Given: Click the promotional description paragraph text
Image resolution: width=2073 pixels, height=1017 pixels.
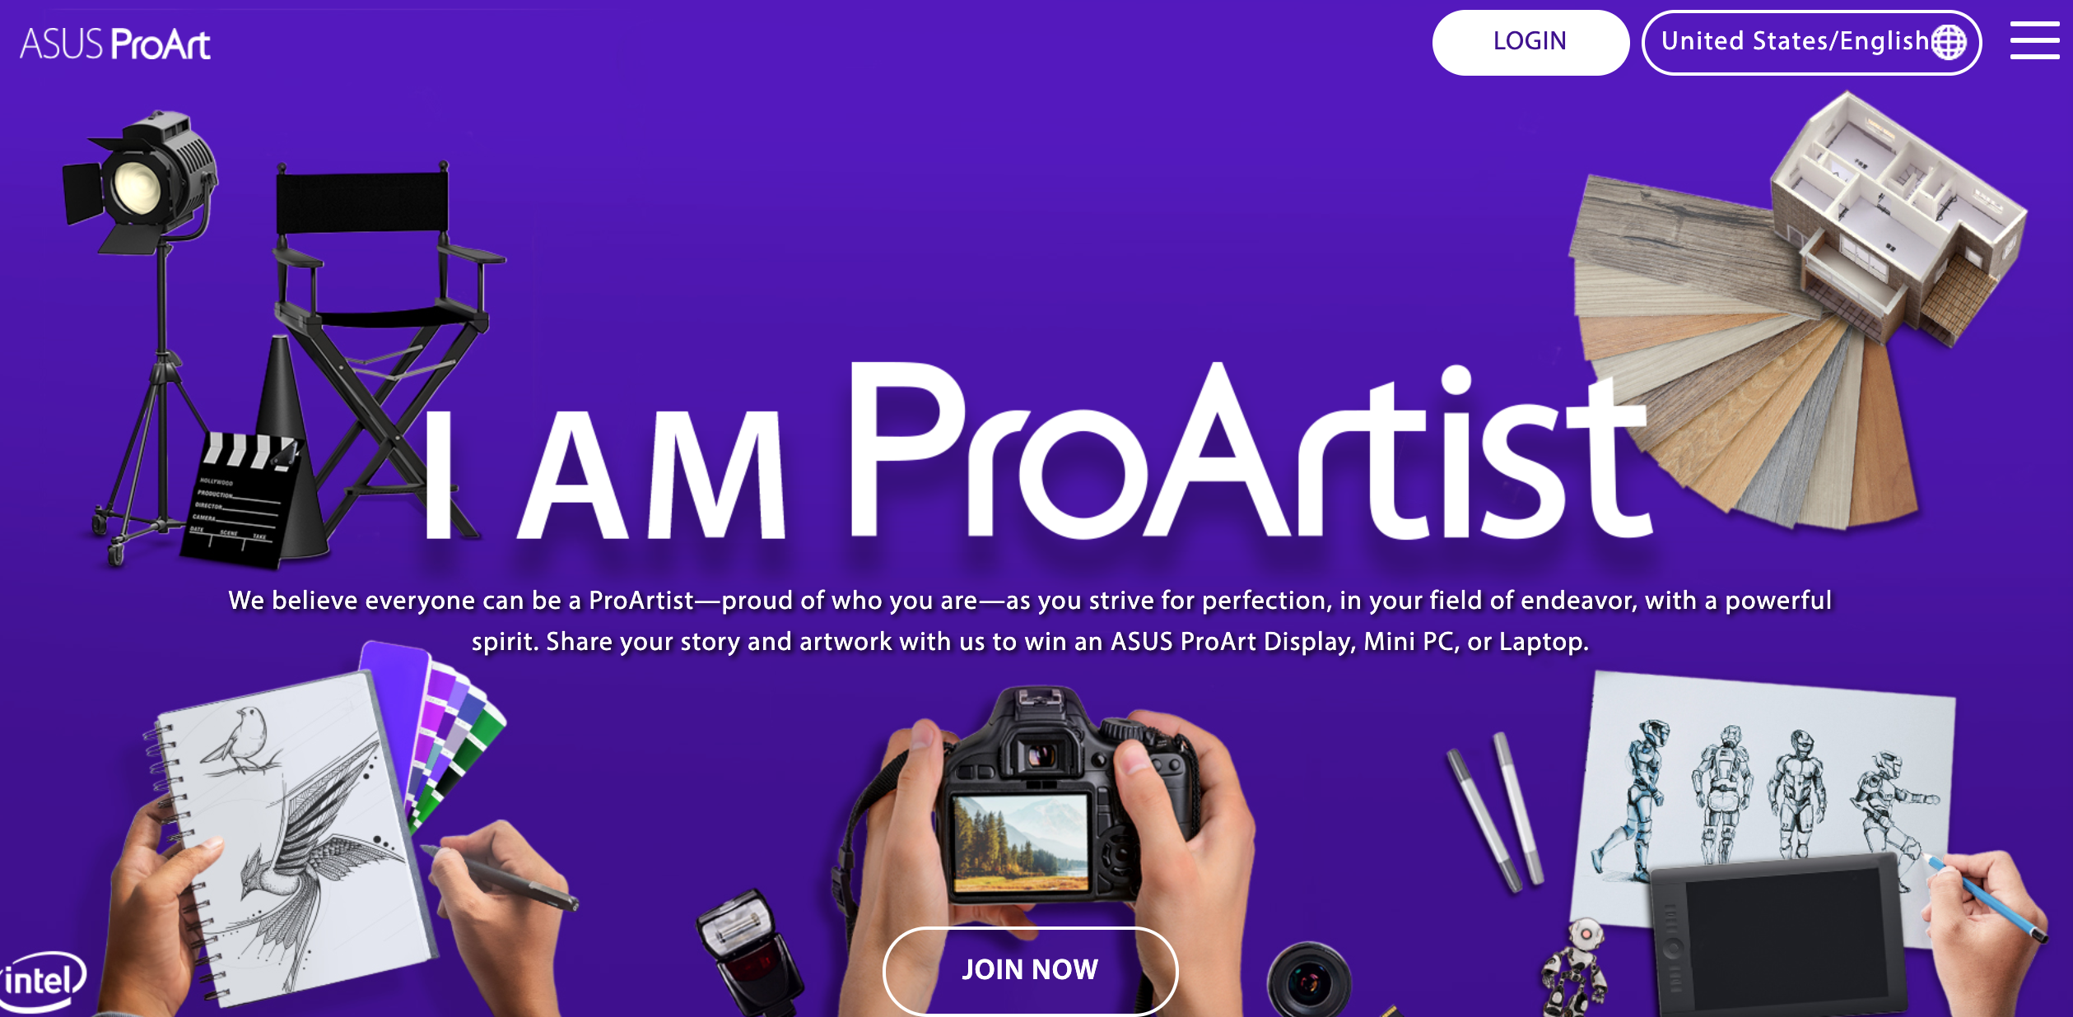Looking at the screenshot, I should tap(1030, 621).
